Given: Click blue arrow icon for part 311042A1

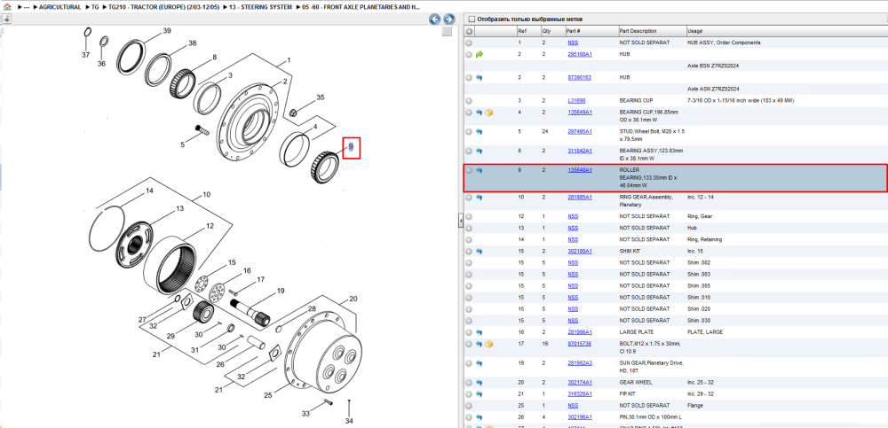Looking at the screenshot, I should (x=480, y=151).
